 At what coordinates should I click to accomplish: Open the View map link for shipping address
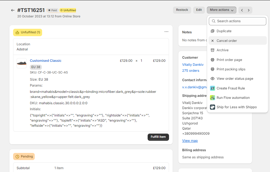tap(190, 140)
